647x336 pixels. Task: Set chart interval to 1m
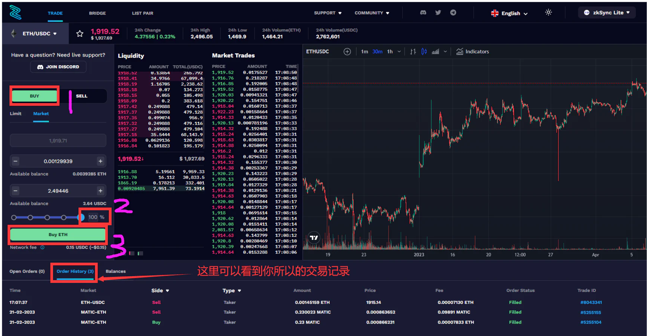[365, 52]
